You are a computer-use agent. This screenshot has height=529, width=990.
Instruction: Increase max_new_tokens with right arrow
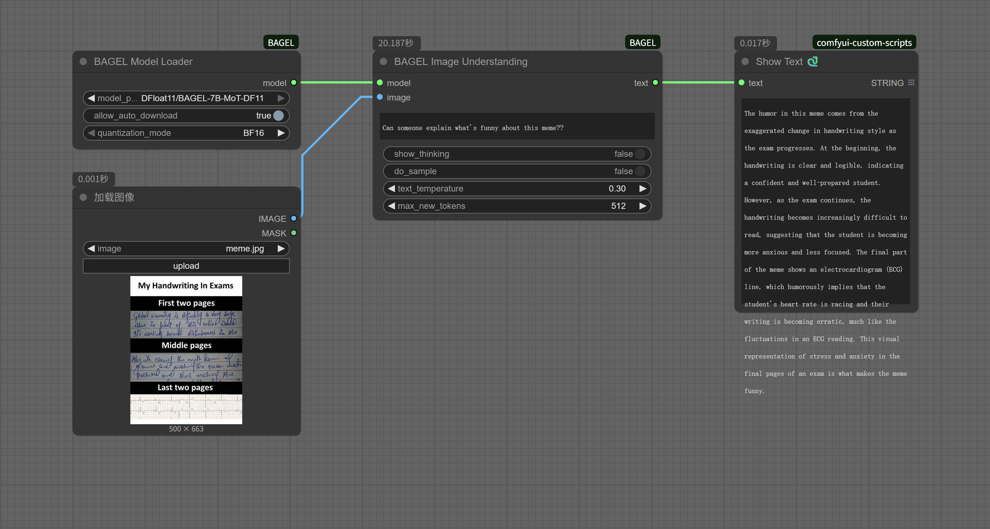pyautogui.click(x=643, y=206)
